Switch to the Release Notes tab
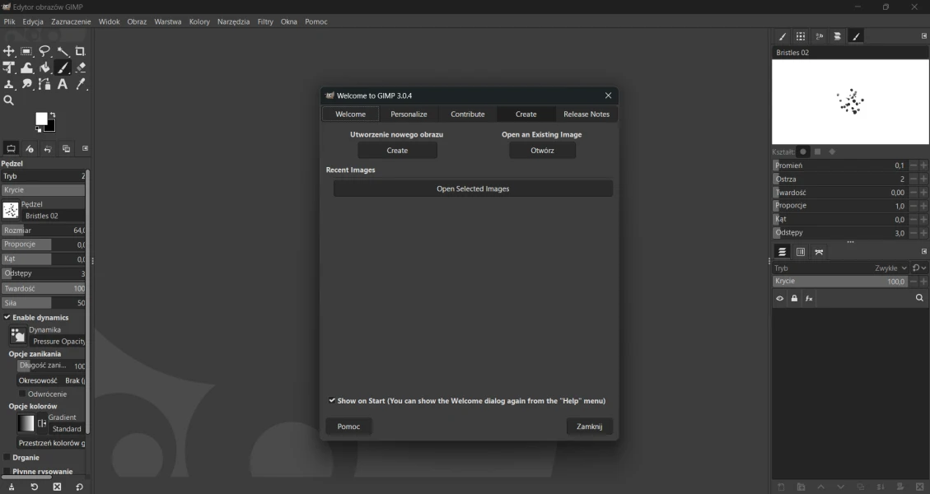930x494 pixels. pos(587,114)
